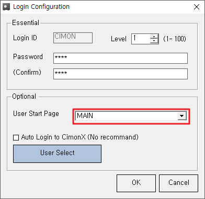Click into the Level number field
Screen dimensions: 205x199
click(x=141, y=39)
